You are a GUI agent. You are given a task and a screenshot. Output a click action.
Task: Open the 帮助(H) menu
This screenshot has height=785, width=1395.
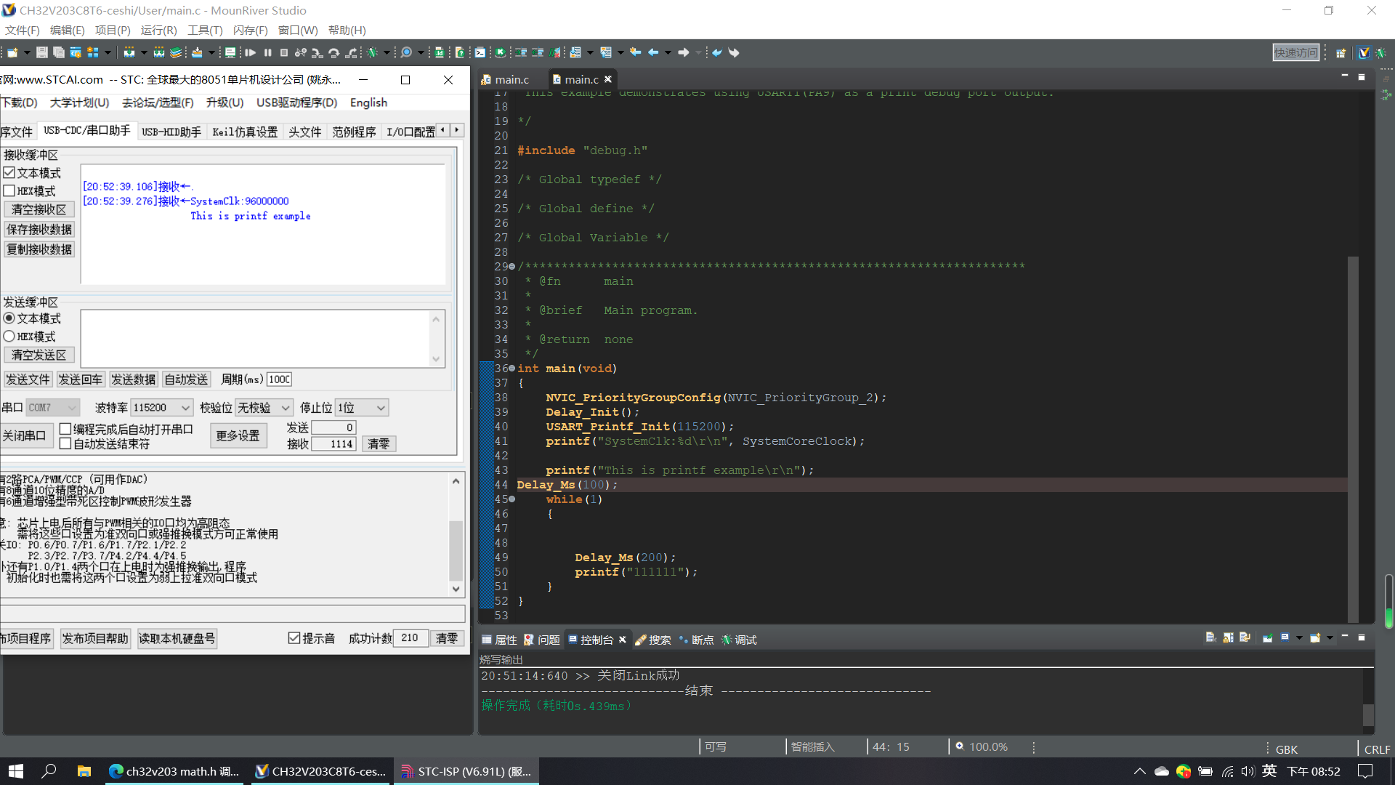pyautogui.click(x=347, y=30)
